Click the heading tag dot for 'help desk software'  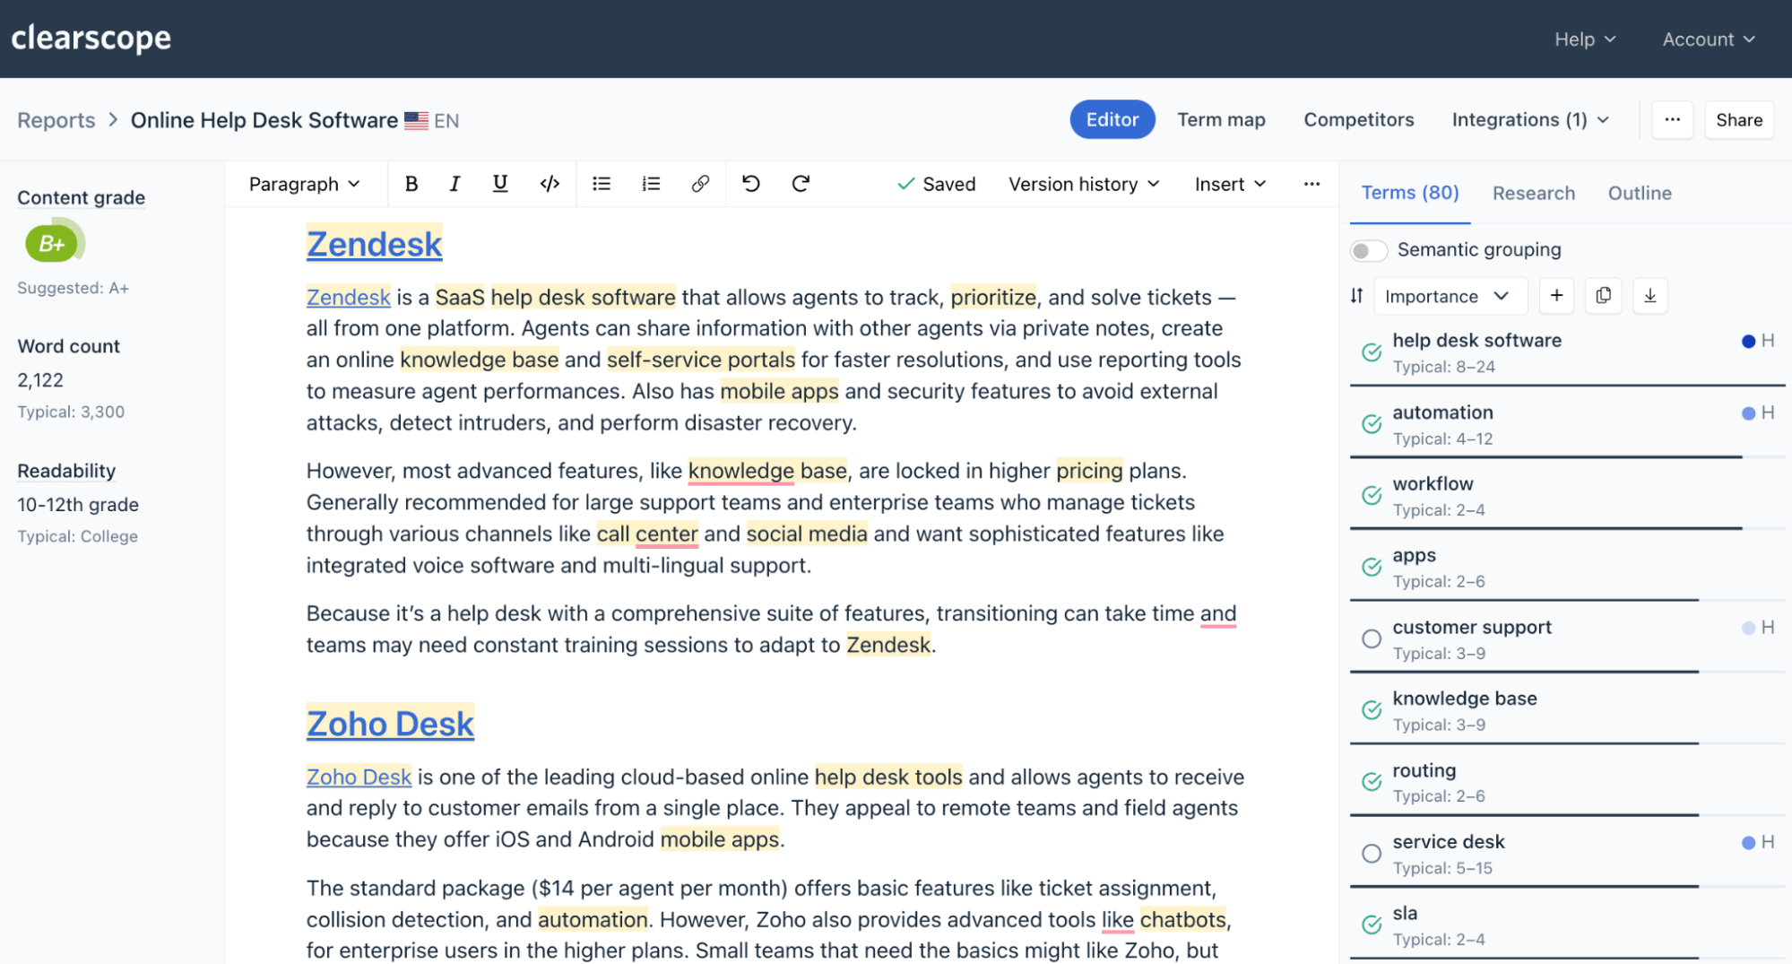(x=1748, y=341)
